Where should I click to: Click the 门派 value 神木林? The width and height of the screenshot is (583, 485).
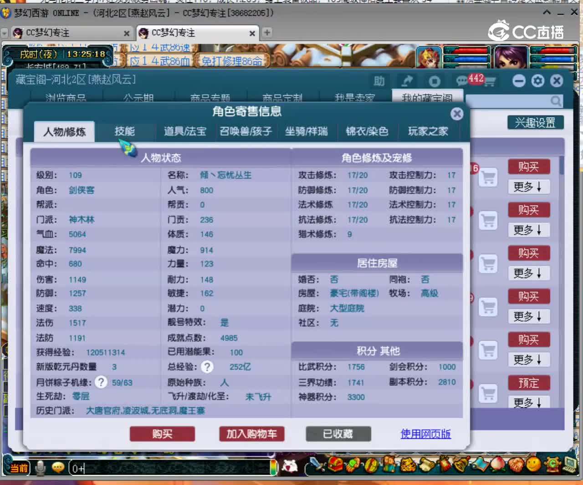[x=82, y=220]
